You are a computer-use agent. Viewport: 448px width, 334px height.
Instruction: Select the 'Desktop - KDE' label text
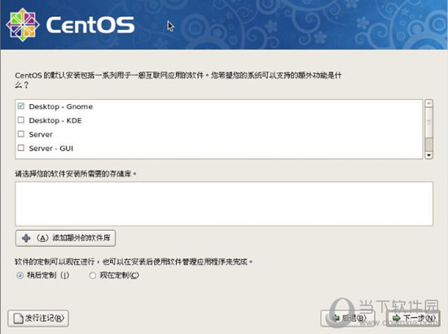[x=55, y=120]
